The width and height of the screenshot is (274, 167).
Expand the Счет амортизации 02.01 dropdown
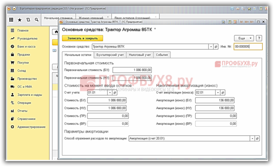(218, 93)
